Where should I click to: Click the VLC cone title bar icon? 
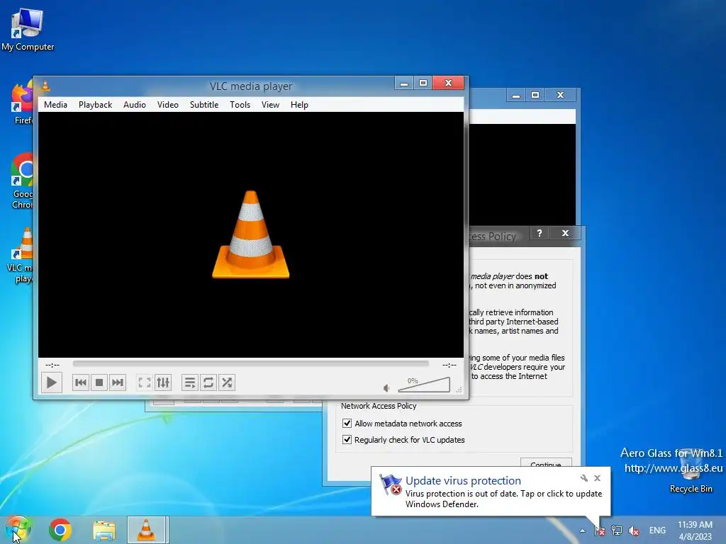click(45, 86)
